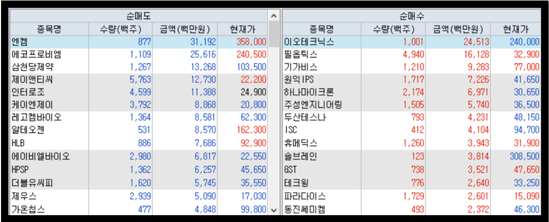Image resolution: width=549 pixels, height=222 pixels.
Task: Sort by 수량(백주) column in 순매도 table
Action: (121, 29)
